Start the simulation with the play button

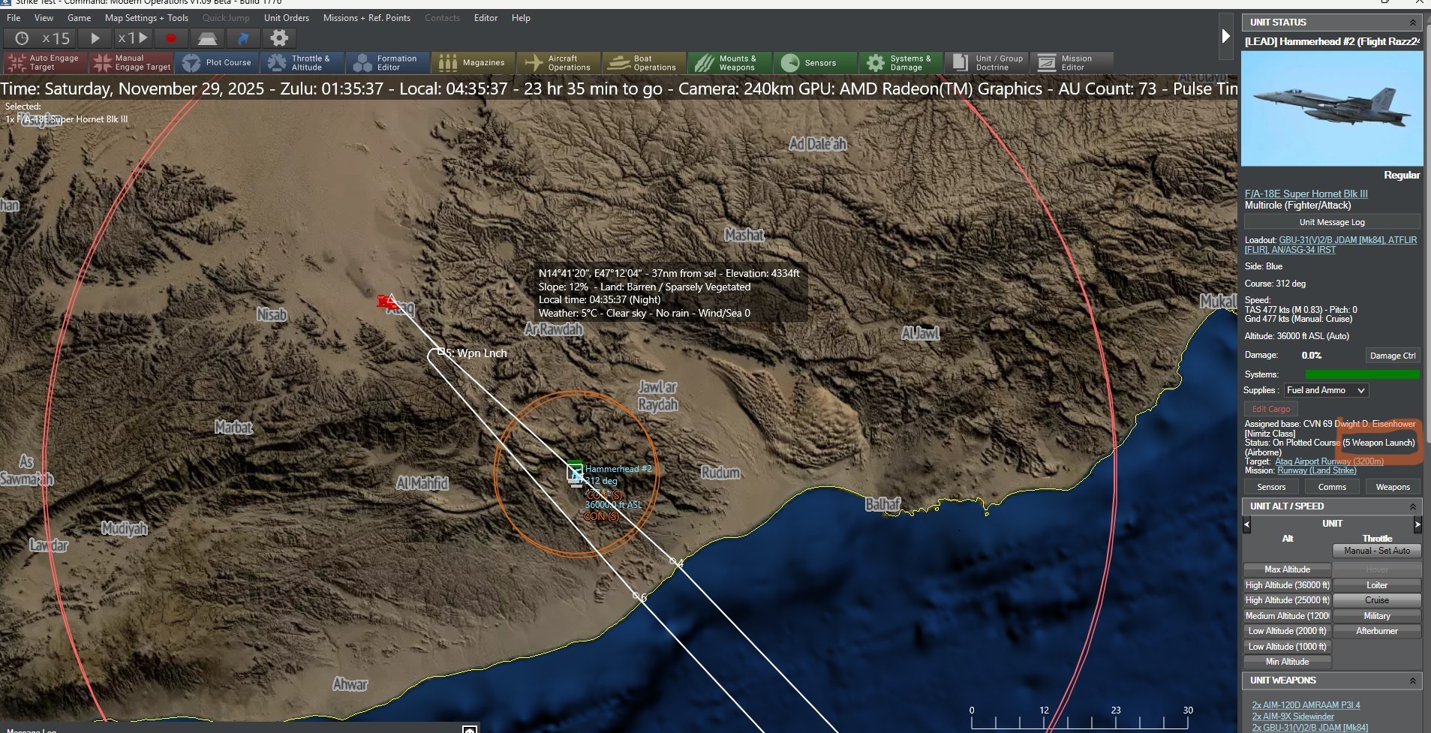(95, 38)
